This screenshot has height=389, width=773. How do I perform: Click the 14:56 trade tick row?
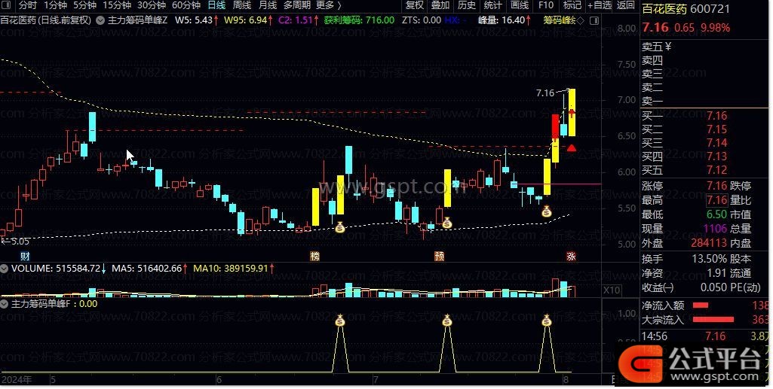(705, 336)
